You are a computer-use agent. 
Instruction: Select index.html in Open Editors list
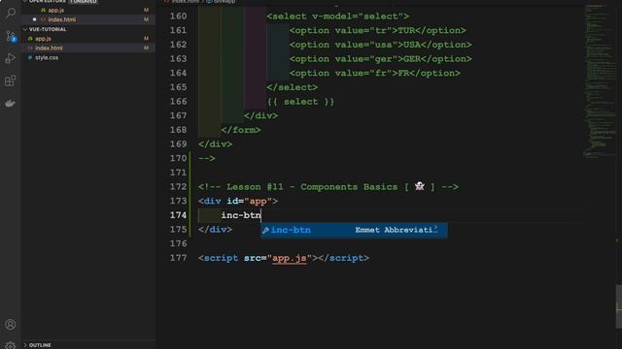coord(62,19)
